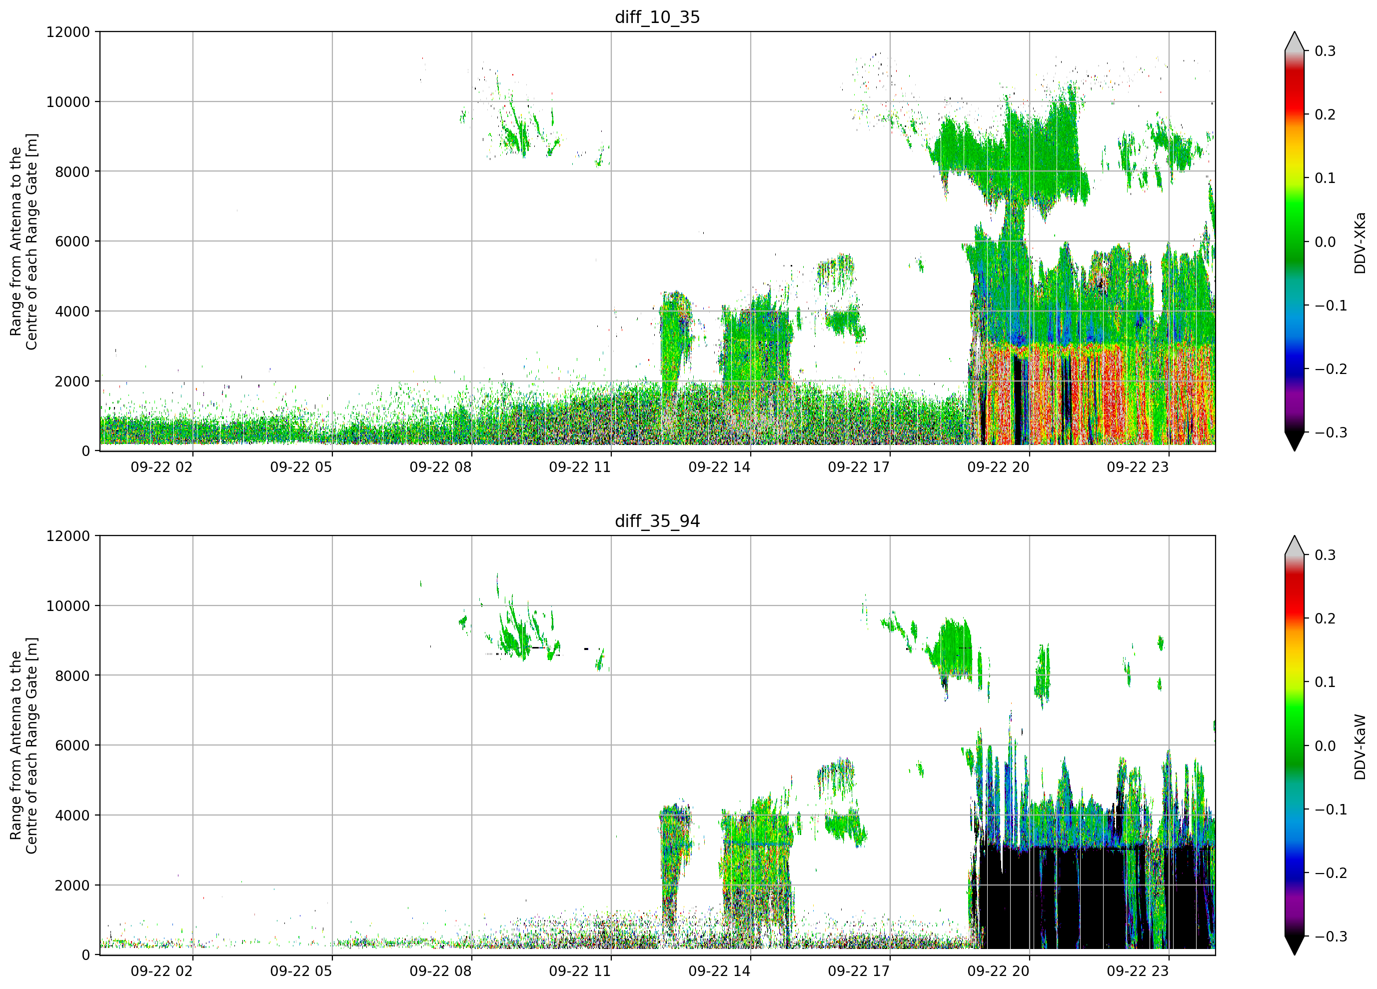Click the 09-22 14 tick label on top plot

(x=719, y=467)
